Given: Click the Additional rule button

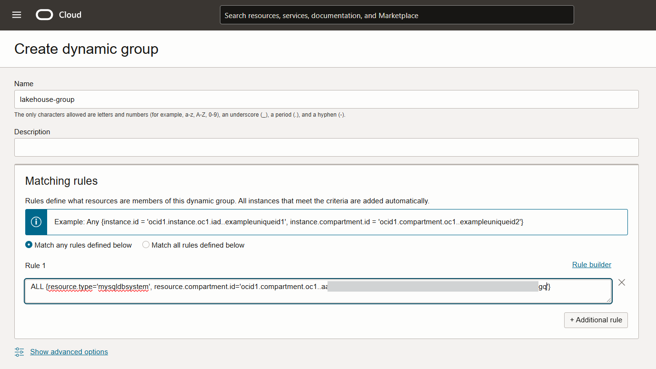Looking at the screenshot, I should 596,320.
